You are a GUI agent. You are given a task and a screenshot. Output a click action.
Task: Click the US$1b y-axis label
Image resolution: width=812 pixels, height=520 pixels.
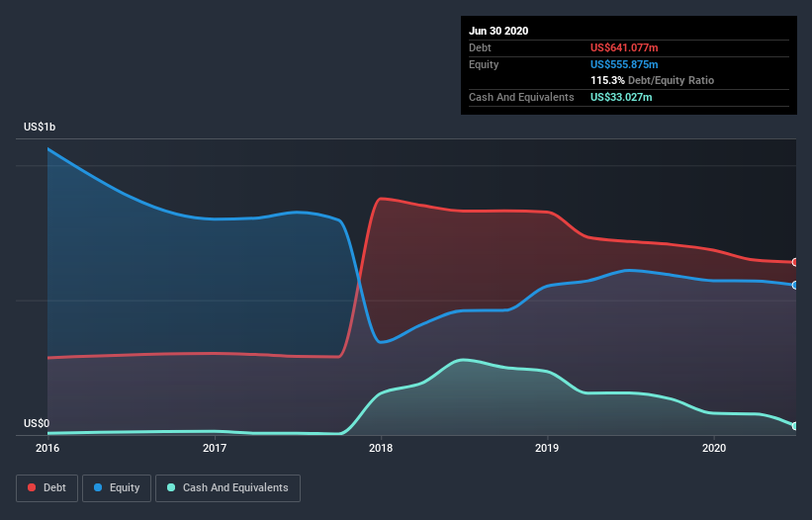coord(40,127)
